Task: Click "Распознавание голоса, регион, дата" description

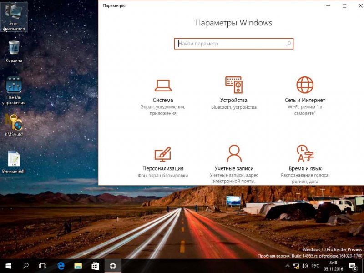Action: [305, 178]
